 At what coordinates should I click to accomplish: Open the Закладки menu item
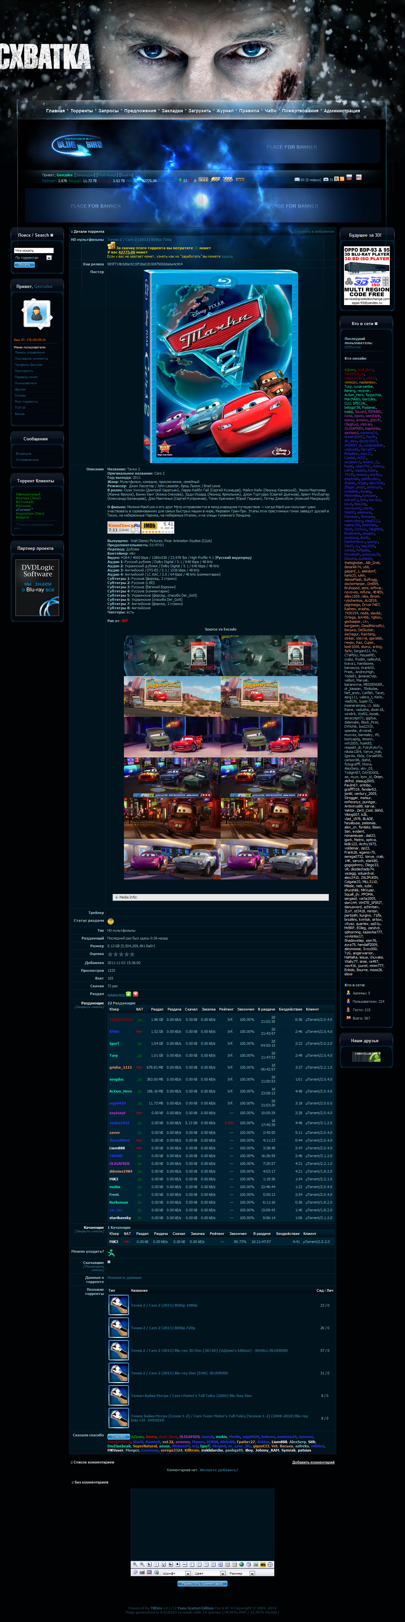point(172,111)
